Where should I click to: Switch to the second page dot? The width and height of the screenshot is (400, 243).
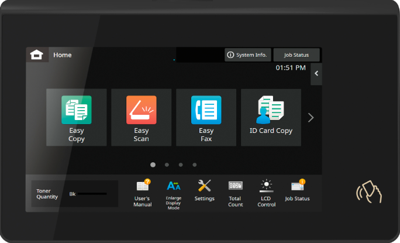(167, 165)
